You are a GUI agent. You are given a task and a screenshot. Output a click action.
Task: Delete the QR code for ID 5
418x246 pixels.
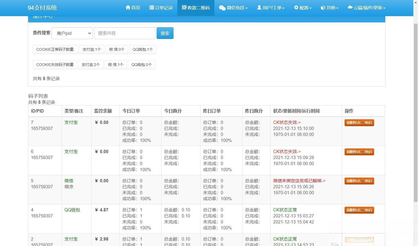point(359,181)
